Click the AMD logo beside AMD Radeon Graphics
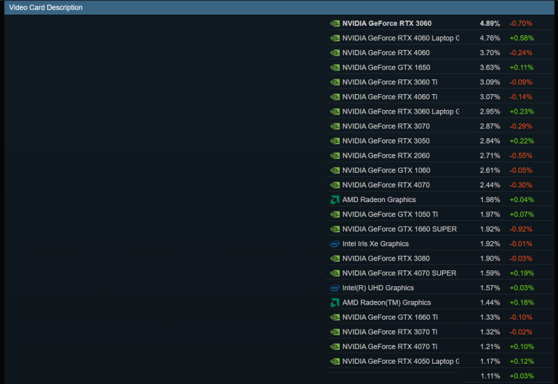 (335, 200)
